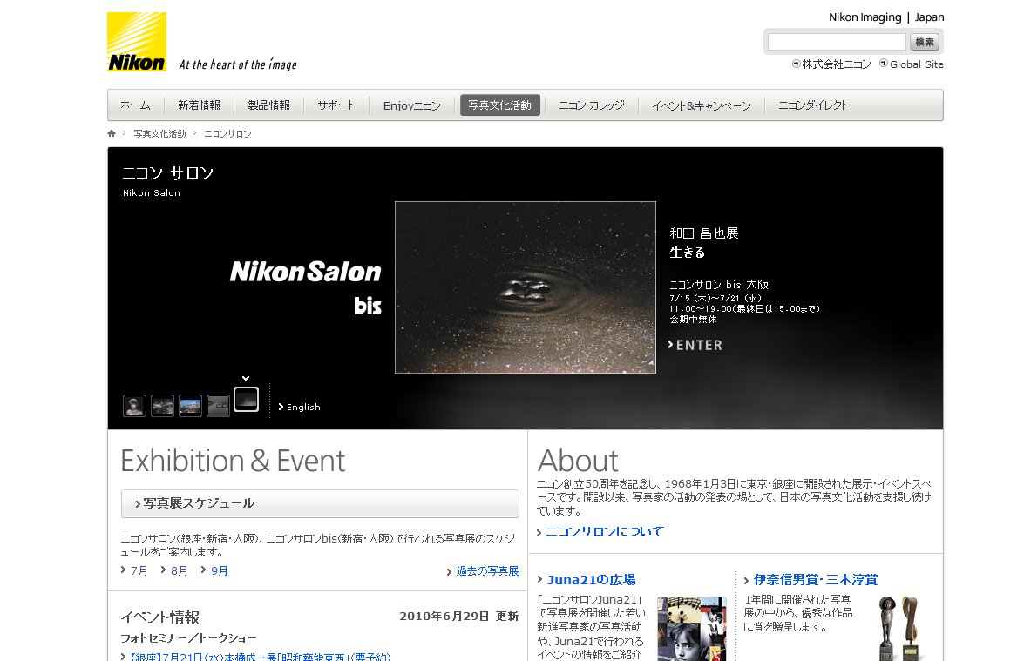
Task: Click the ニコンサロン breadcrumb text
Action: click(x=228, y=134)
